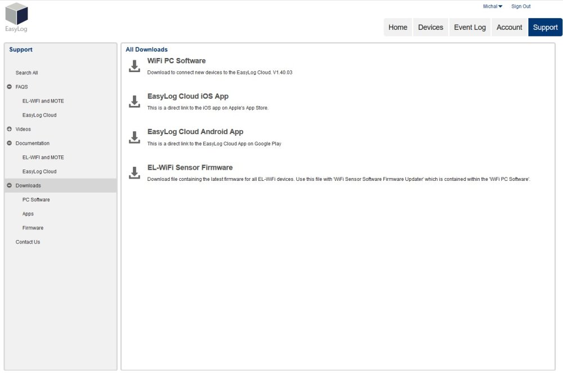Click the EasyLog Cloud iOS App download icon
The width and height of the screenshot is (563, 373).
point(135,101)
